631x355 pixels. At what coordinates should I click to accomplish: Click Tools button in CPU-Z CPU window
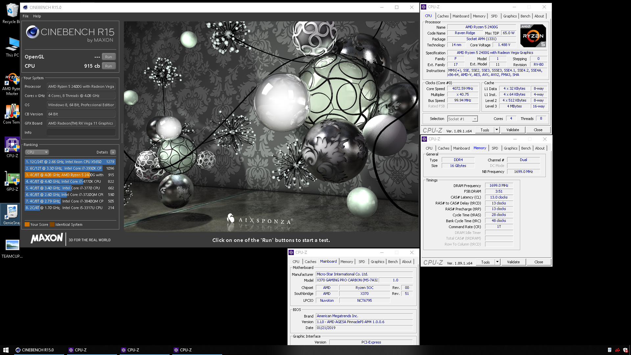point(485,130)
